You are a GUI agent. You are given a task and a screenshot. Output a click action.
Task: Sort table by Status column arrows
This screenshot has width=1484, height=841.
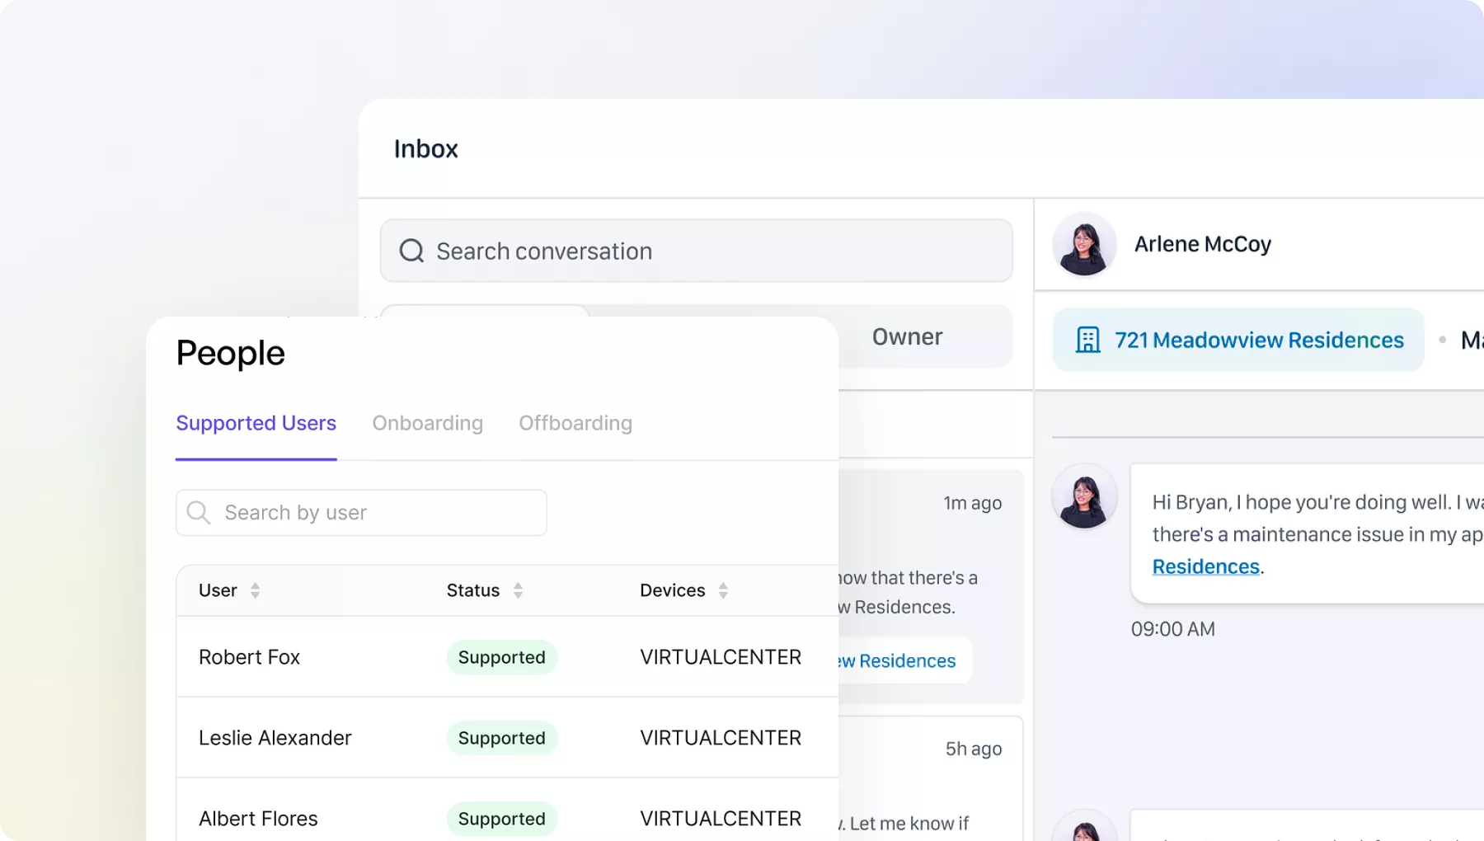(518, 590)
